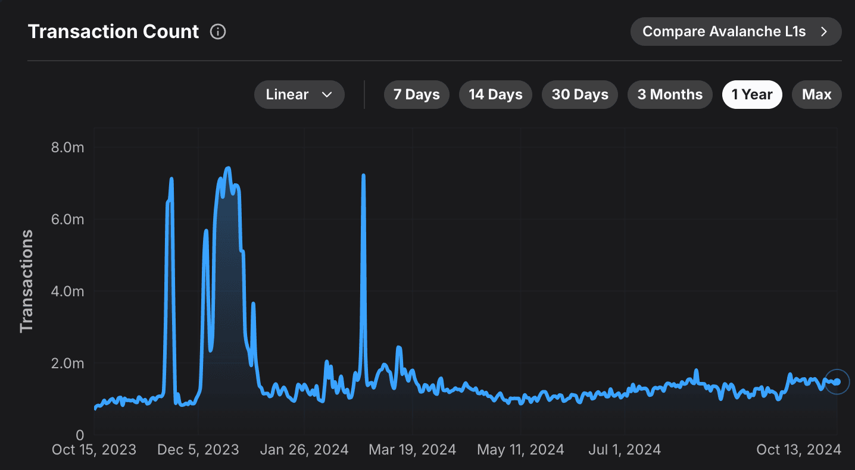The height and width of the screenshot is (470, 855).
Task: Select the 7 Days time range
Action: [416, 94]
